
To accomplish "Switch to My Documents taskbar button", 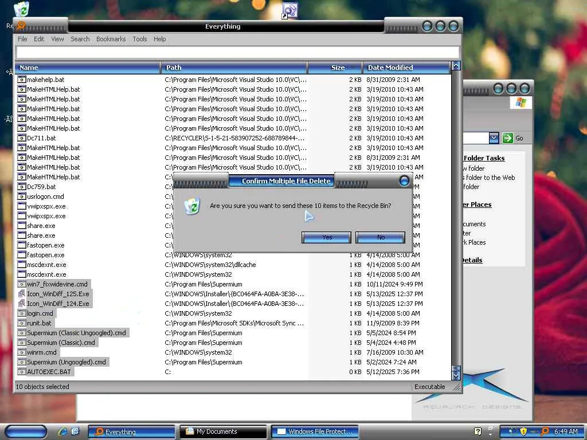I will [x=223, y=432].
